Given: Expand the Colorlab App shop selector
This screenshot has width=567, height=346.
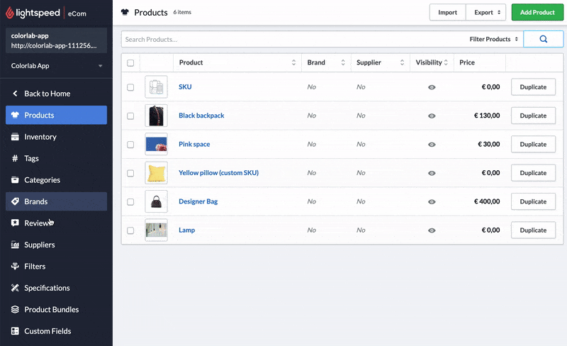Looking at the screenshot, I should [x=57, y=66].
